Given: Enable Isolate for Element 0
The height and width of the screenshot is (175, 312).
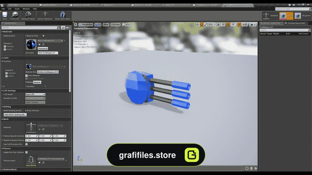Looking at the screenshot, I should 5,50.
